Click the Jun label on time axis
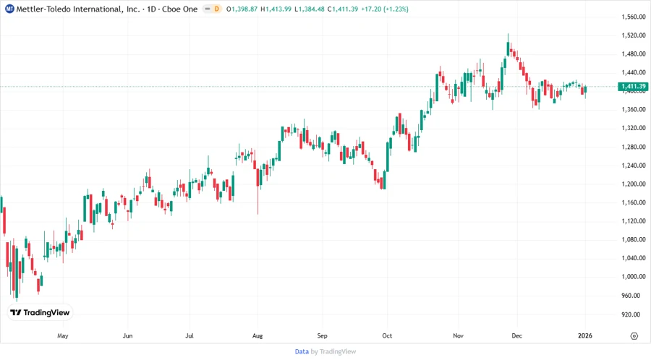Image resolution: width=651 pixels, height=360 pixels. click(127, 336)
